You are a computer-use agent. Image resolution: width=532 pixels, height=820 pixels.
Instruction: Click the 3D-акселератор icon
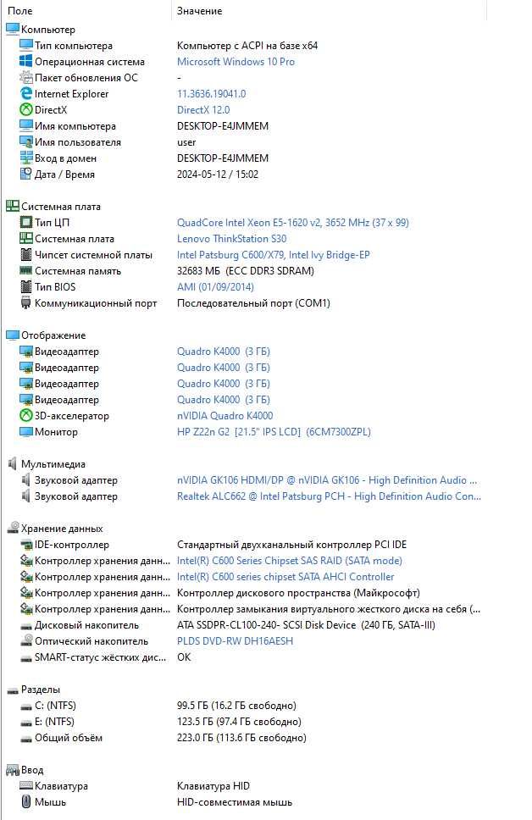pyautogui.click(x=26, y=415)
